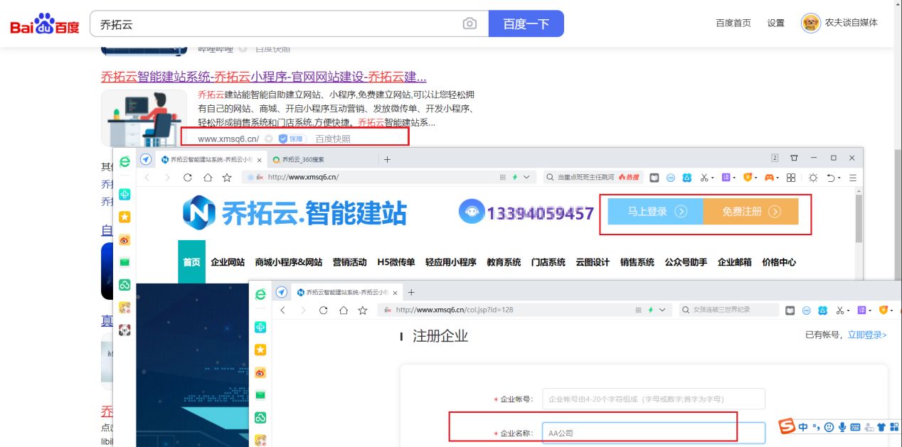Open the soft keyboard icon on IME bar
This screenshot has height=447, width=902.
[x=855, y=427]
